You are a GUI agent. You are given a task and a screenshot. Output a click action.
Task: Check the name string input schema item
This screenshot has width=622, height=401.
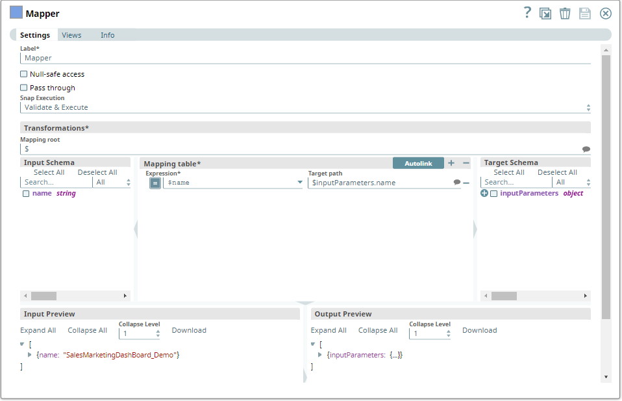click(26, 194)
